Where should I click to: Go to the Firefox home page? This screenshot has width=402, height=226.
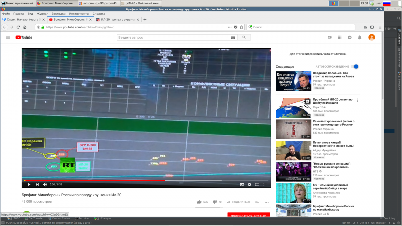tap(25, 27)
